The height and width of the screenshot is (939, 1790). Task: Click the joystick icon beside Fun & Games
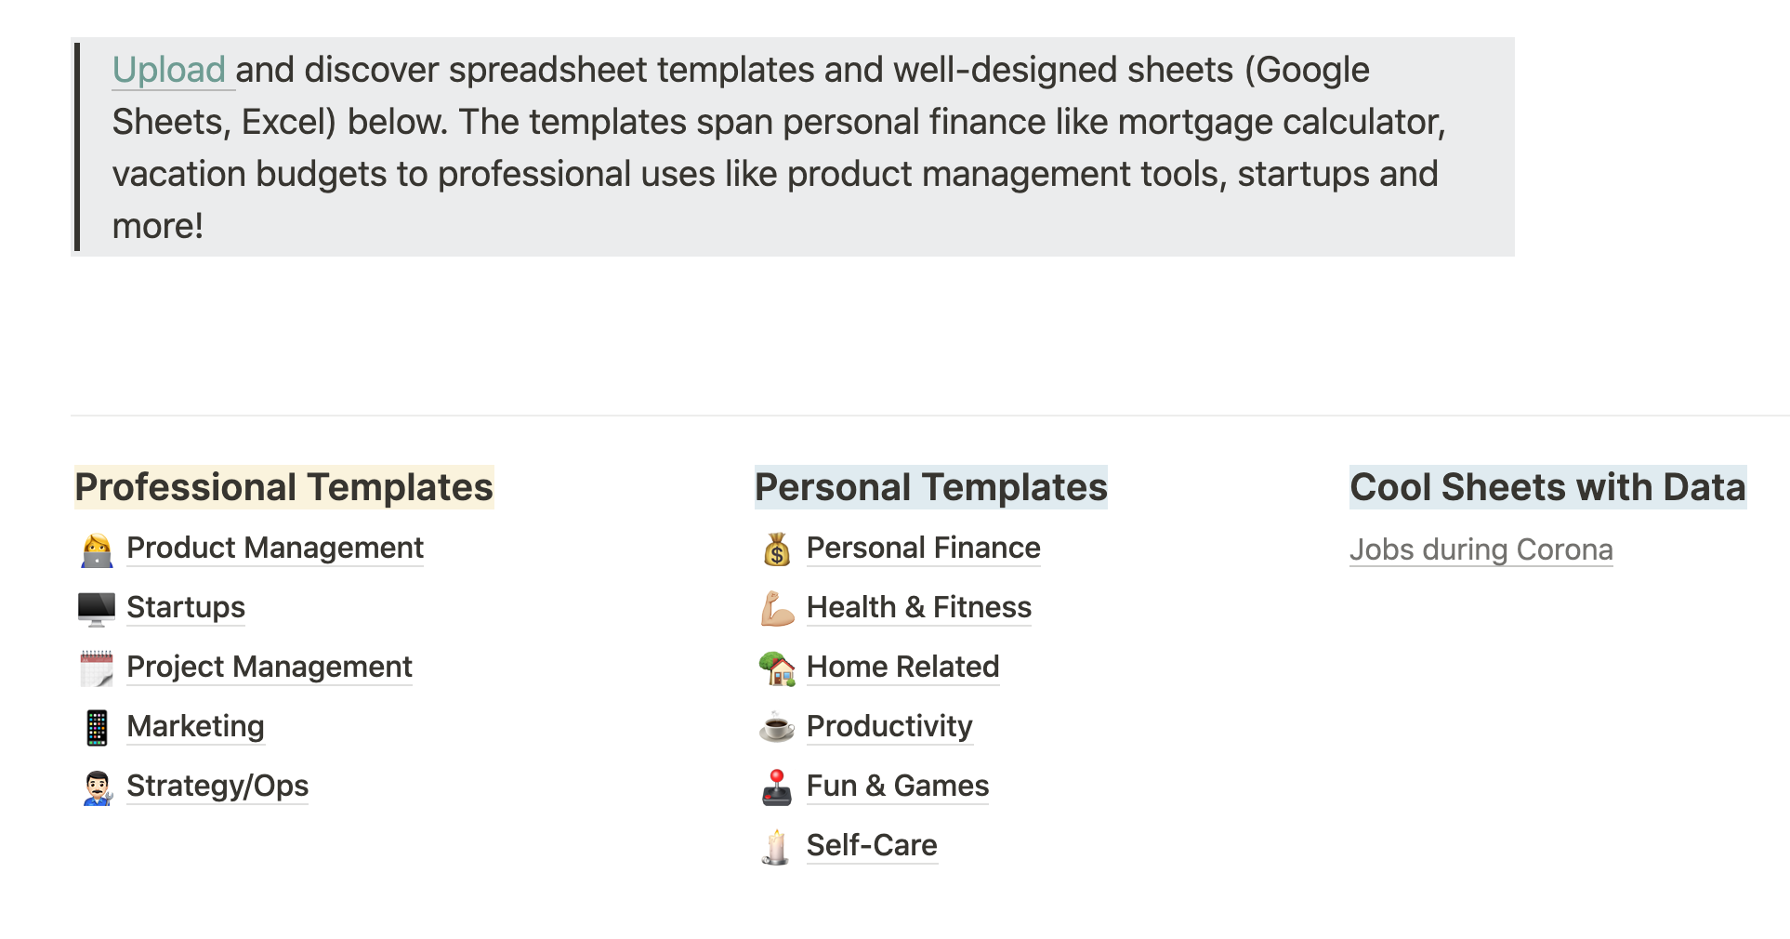(x=777, y=787)
